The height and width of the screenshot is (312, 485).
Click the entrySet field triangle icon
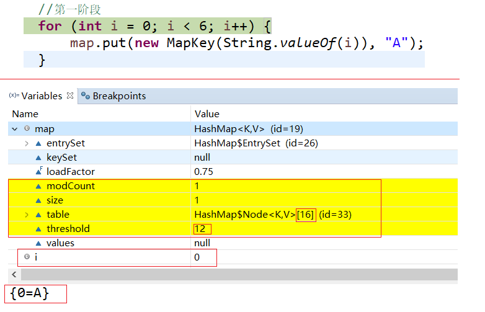point(38,143)
